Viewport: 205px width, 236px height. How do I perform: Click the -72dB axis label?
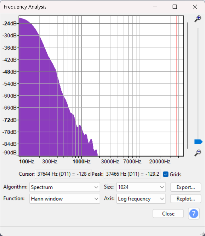(9, 120)
